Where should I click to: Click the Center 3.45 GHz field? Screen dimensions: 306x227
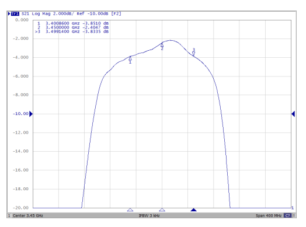pos(28,215)
